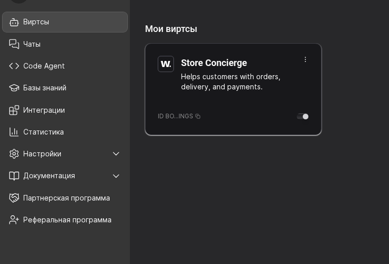Viewport: 389px width, 264px height.
Task: Expand the Документация section chevron
Action: pos(116,176)
